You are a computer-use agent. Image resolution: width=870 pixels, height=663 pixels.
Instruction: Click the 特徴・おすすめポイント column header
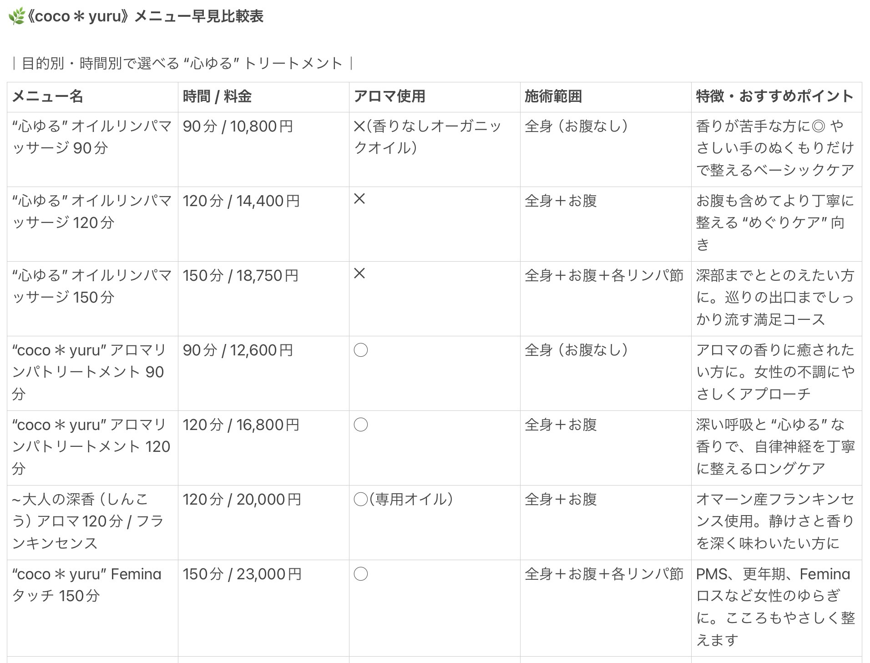click(x=774, y=96)
